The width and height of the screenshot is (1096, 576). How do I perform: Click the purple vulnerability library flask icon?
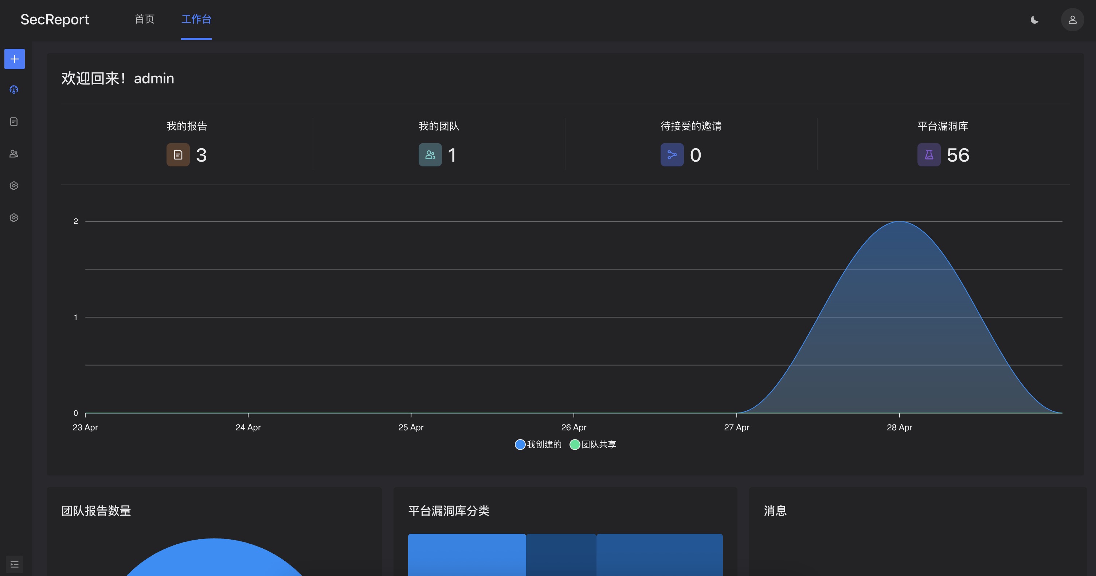pos(928,155)
